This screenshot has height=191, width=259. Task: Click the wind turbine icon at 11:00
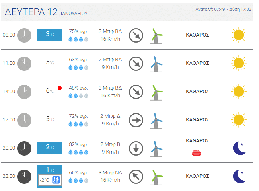click(156, 63)
